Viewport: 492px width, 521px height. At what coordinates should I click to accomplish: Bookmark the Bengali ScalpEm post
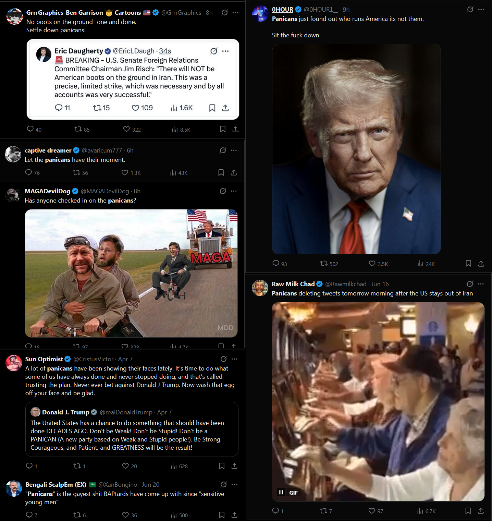pos(222,515)
